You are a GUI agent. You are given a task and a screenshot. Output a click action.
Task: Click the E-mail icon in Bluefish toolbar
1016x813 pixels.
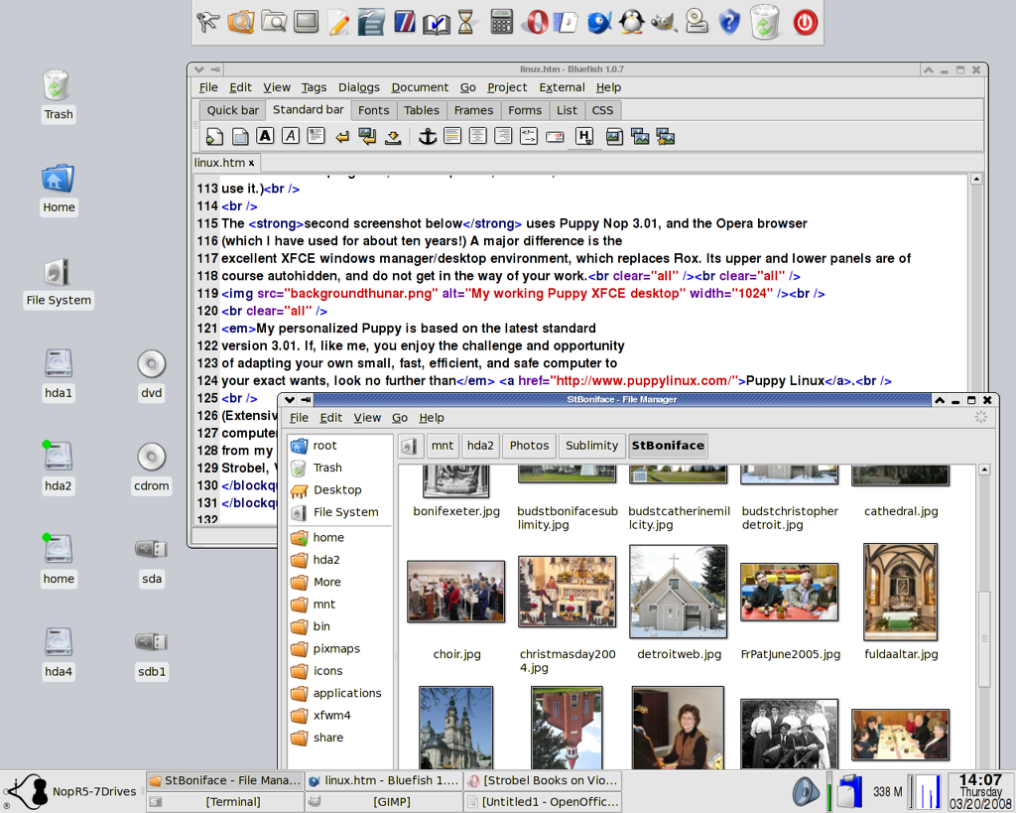[555, 137]
